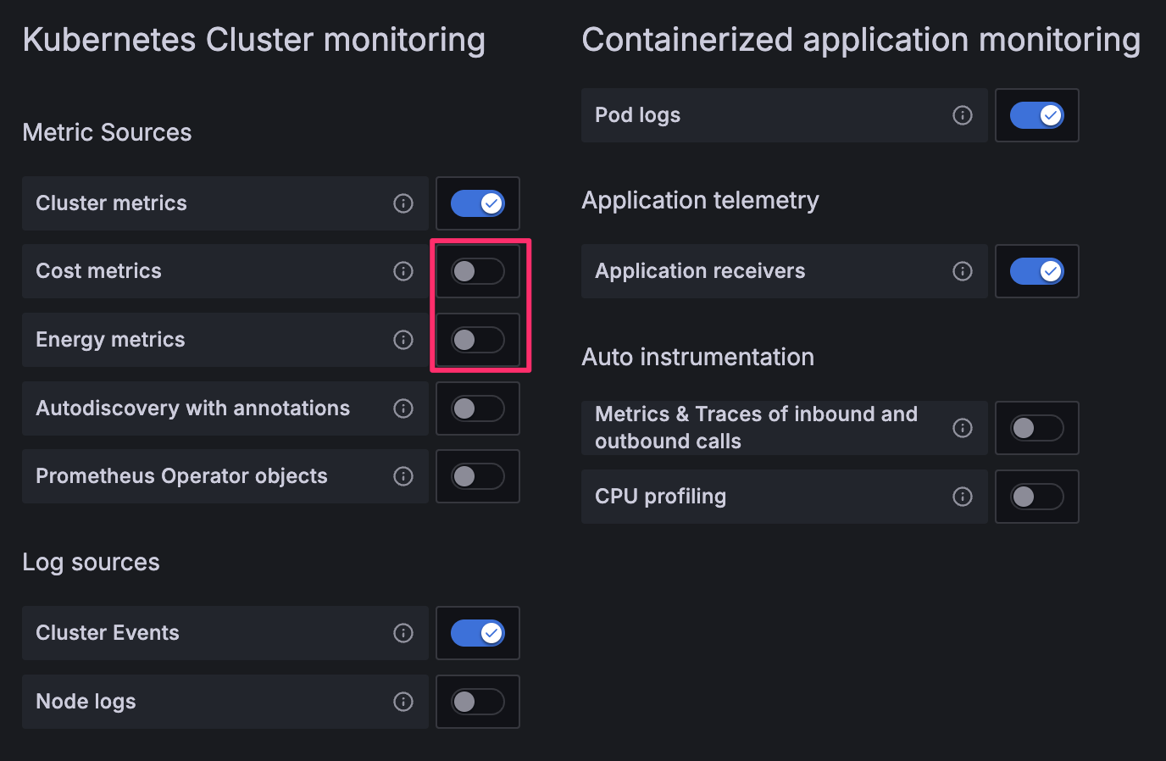Show info for Autodiscovery with annotations
This screenshot has height=761, width=1166.
[403, 408]
